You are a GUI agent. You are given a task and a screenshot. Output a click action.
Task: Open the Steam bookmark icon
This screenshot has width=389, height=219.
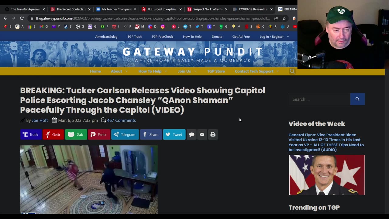[x=65, y=26]
